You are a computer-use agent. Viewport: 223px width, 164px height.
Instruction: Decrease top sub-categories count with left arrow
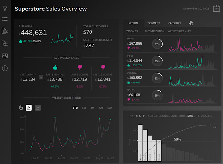coord(136,116)
